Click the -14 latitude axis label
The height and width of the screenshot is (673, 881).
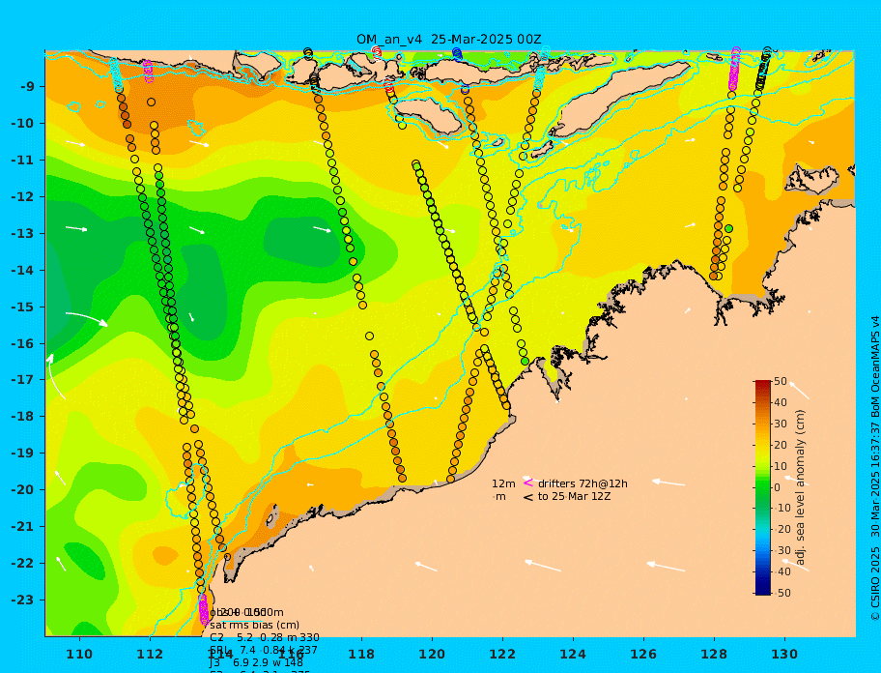(22, 271)
